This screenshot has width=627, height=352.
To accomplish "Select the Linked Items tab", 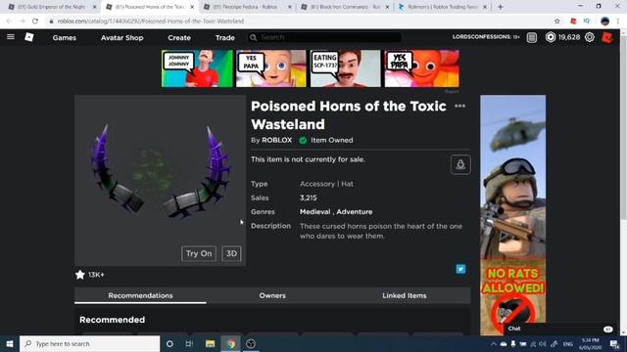I will pyautogui.click(x=405, y=295).
